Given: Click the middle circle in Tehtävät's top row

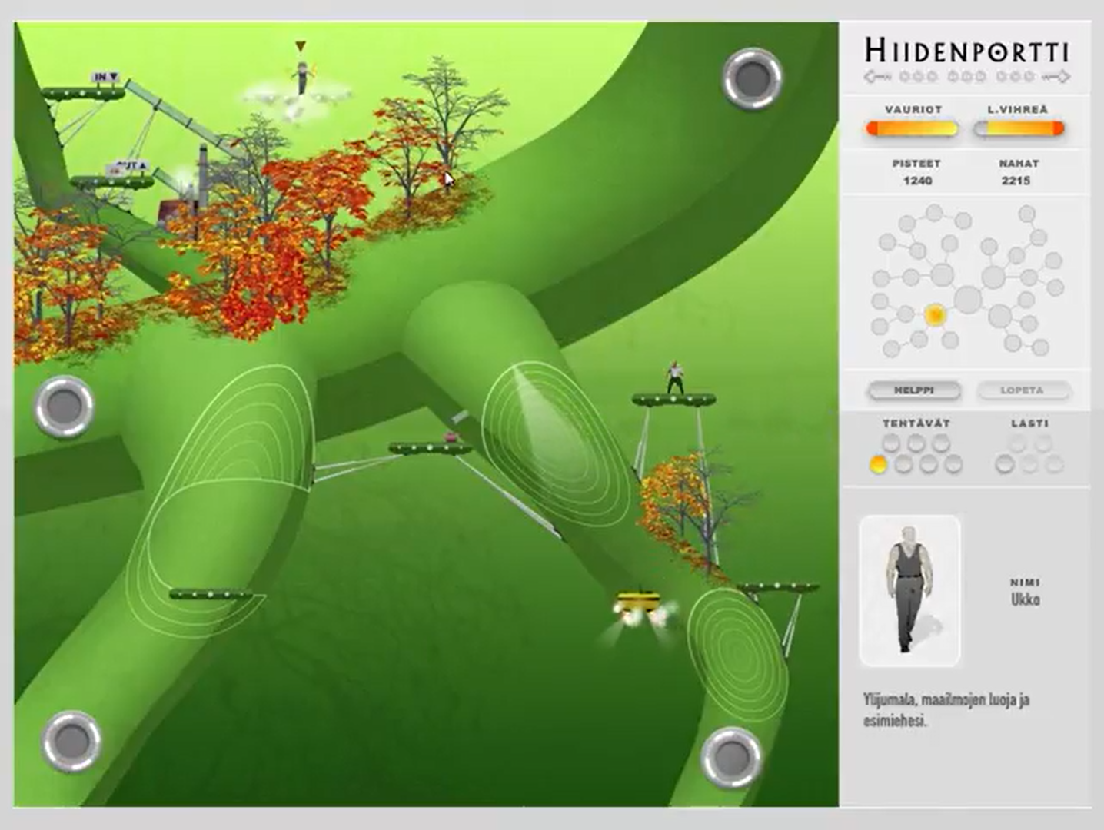Looking at the screenshot, I should click(916, 443).
